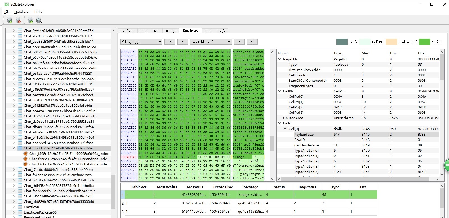Click the MesSvrID column header

195,187
